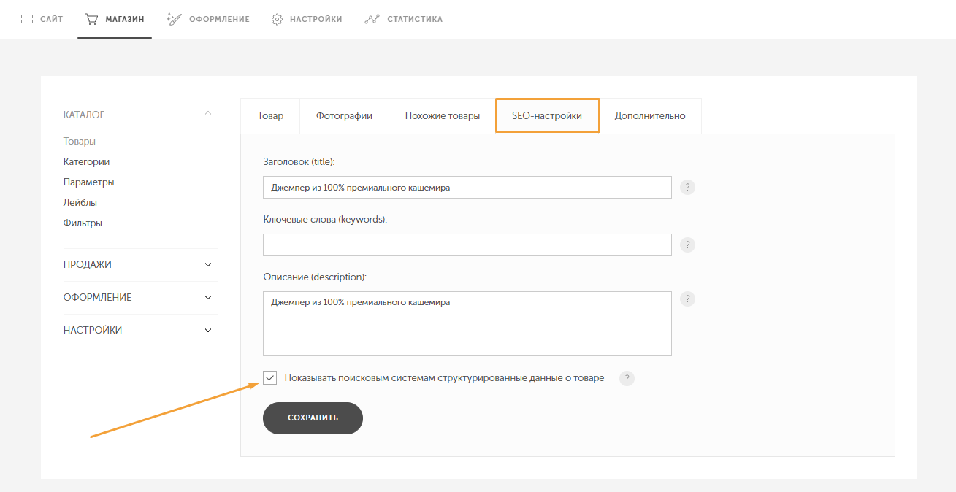956x492 pixels.
Task: Collapse the Каталог sidebar section
Action: coord(208,114)
